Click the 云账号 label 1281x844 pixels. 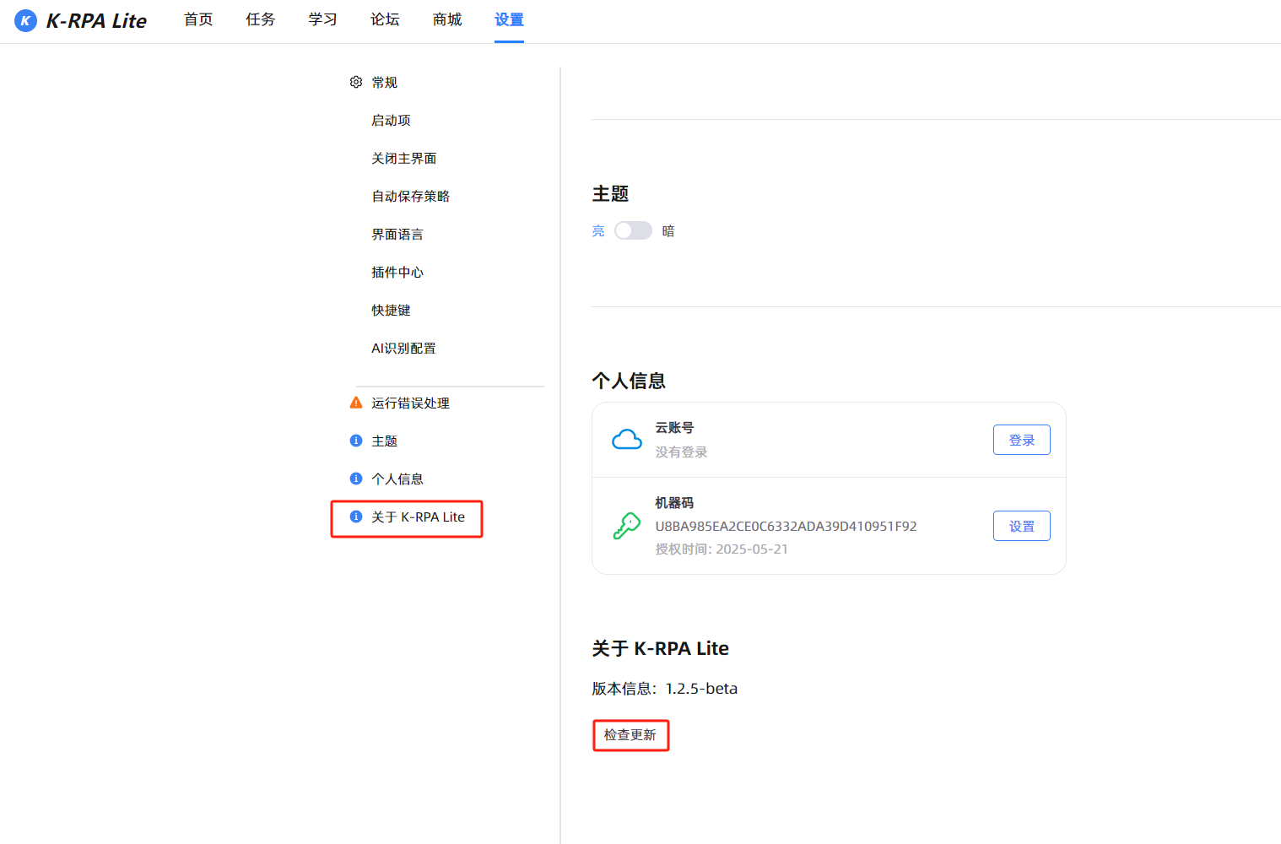(x=674, y=427)
